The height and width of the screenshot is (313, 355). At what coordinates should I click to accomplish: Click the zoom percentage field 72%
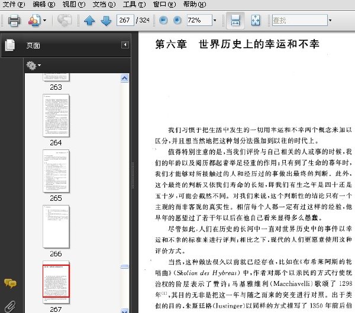click(199, 20)
